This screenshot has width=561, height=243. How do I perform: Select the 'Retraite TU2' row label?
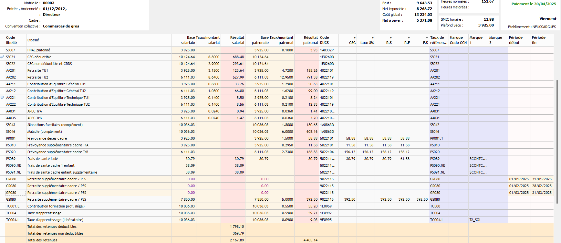[x=38, y=77]
